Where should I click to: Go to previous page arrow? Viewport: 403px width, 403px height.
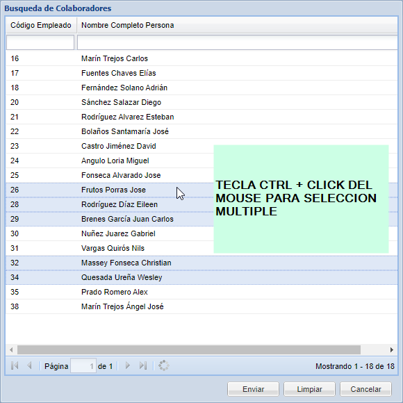pos(29,365)
